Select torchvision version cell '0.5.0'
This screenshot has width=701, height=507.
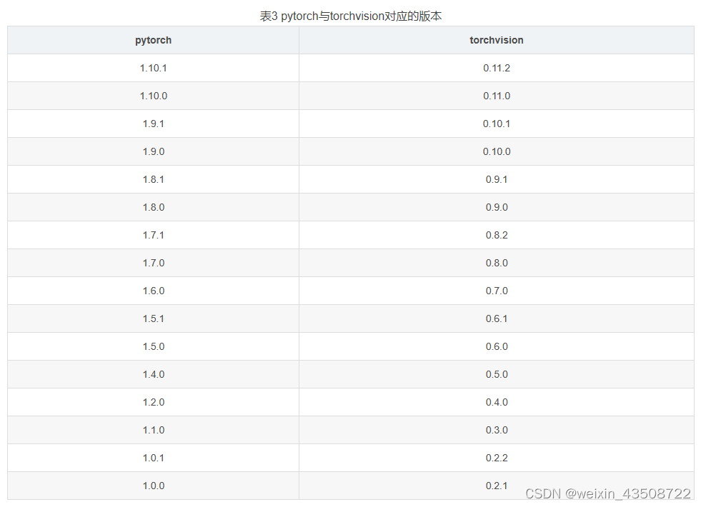point(496,374)
